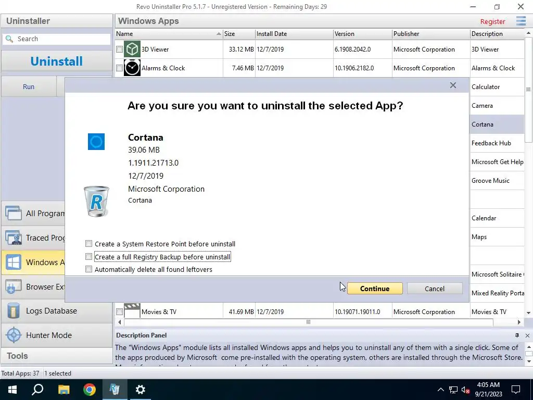This screenshot has height=400, width=533.
Task: Click the horizontal scroll left arrow
Action: coord(119,322)
